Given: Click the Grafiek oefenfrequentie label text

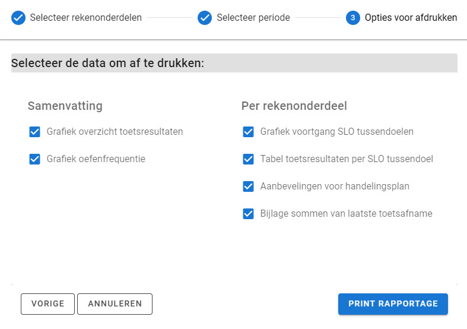Looking at the screenshot, I should click(96, 159).
